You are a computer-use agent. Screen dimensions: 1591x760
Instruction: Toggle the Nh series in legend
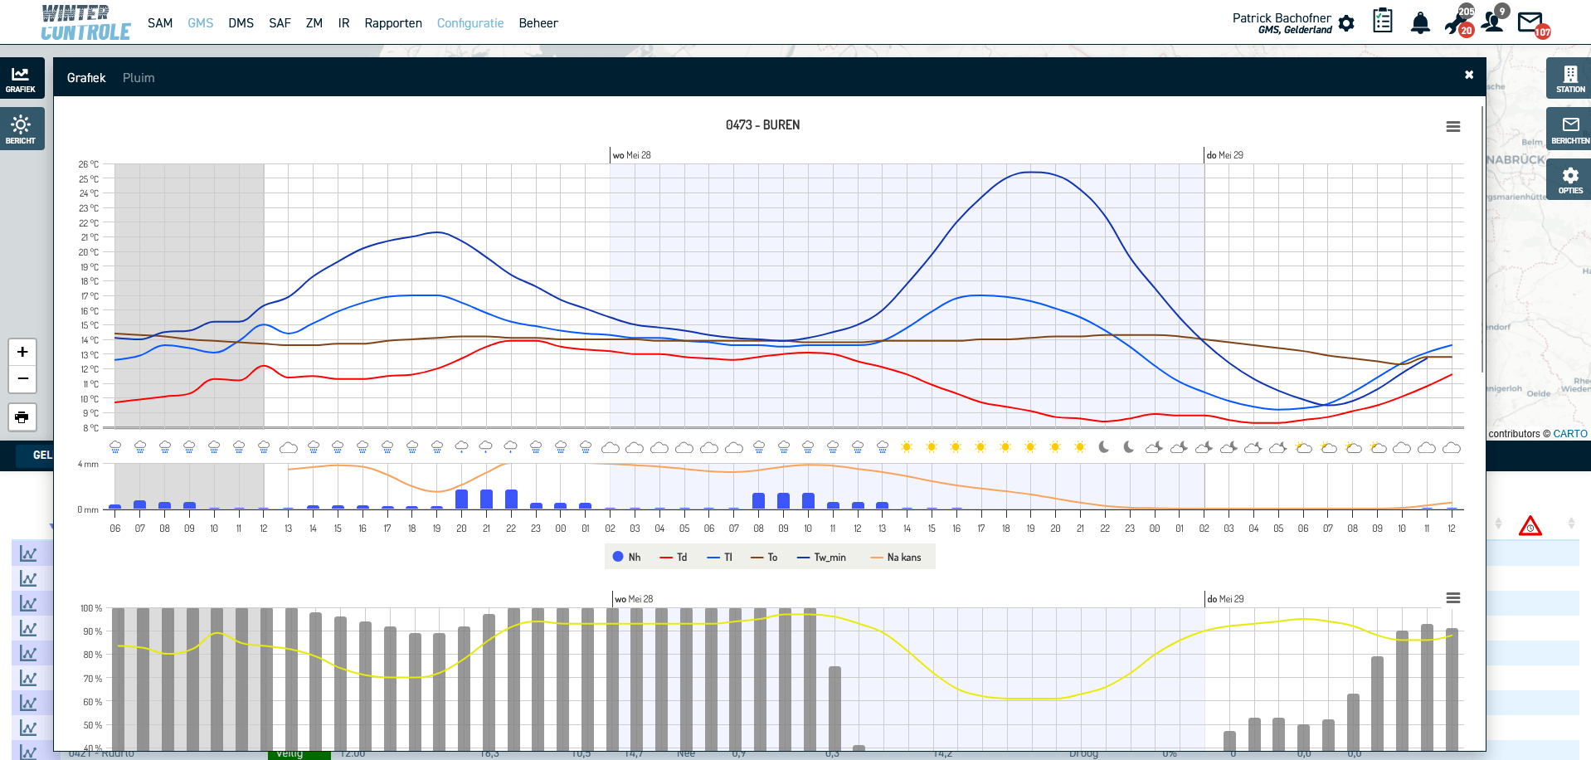tap(627, 558)
